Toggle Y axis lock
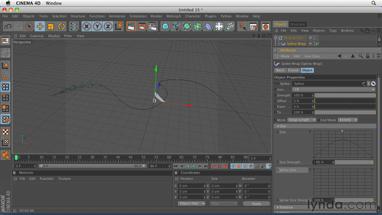This screenshot has width=382, height=215. point(97,26)
